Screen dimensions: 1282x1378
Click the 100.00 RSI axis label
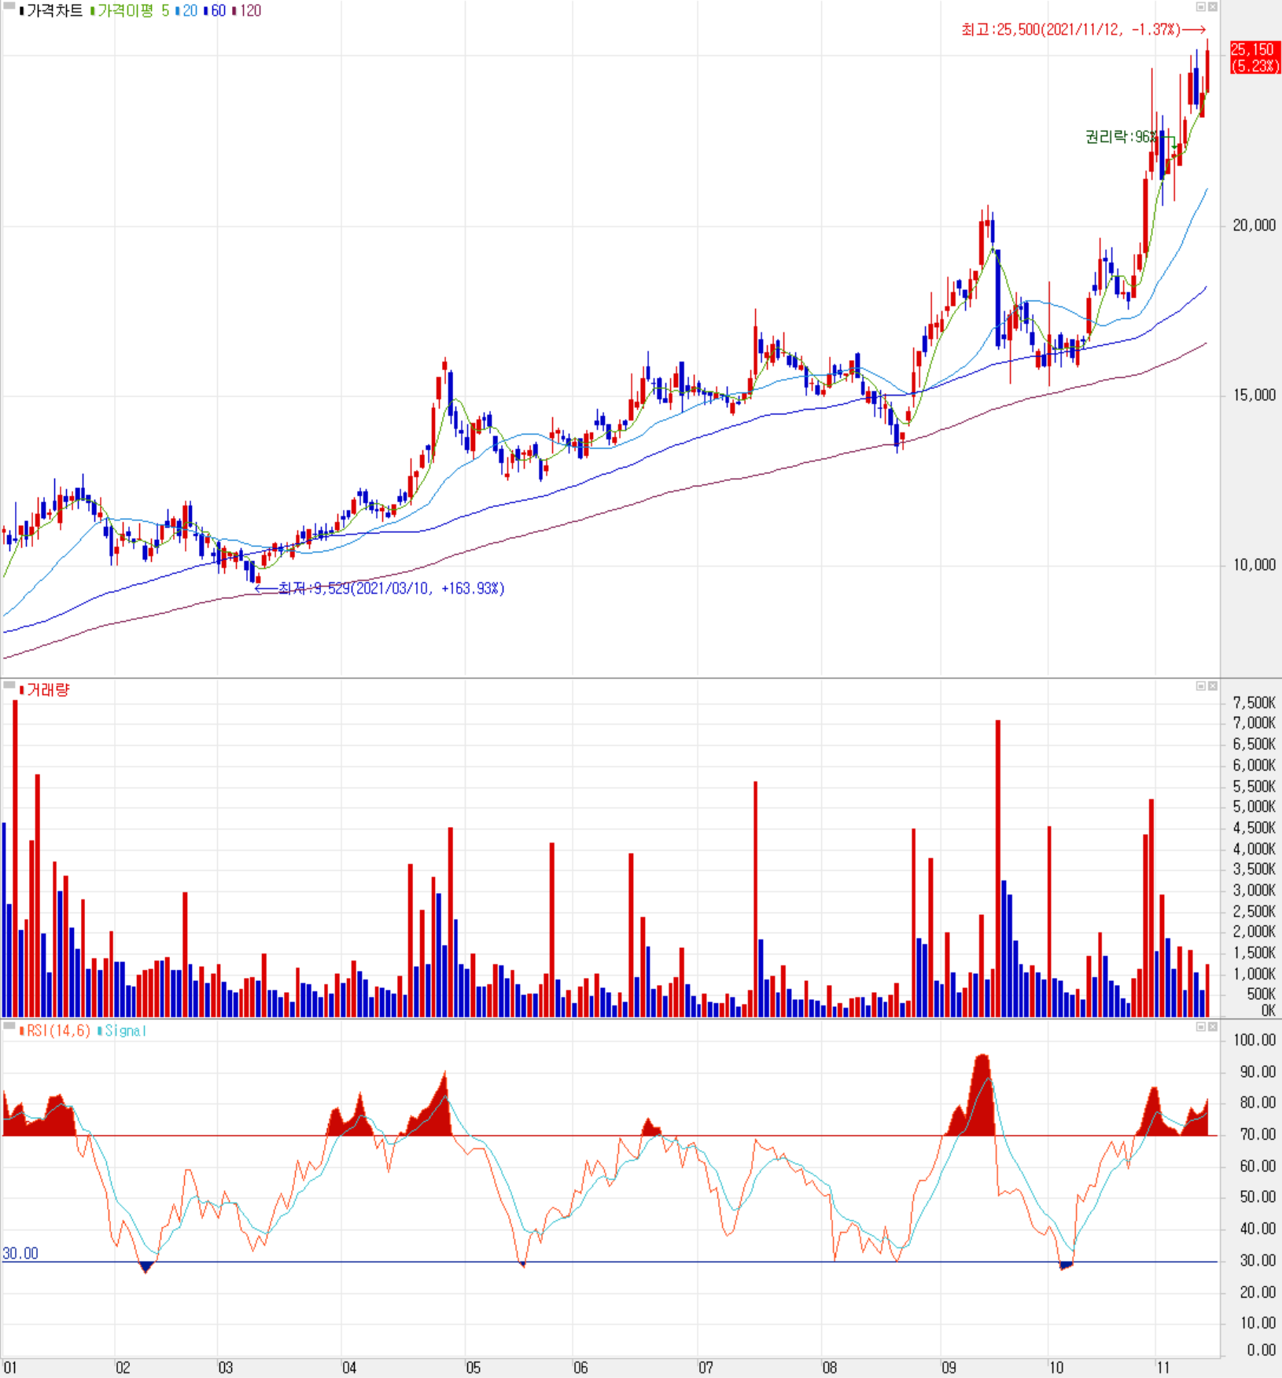[1254, 1040]
